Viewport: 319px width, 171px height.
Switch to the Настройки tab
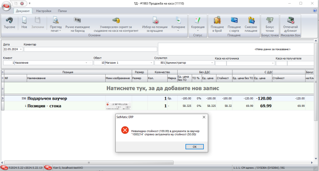(x=44, y=11)
